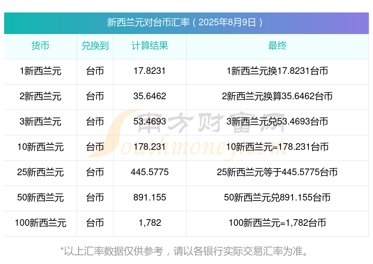Click 台币 in the 3新西兰元 row
The width and height of the screenshot is (373, 264).
tap(95, 122)
